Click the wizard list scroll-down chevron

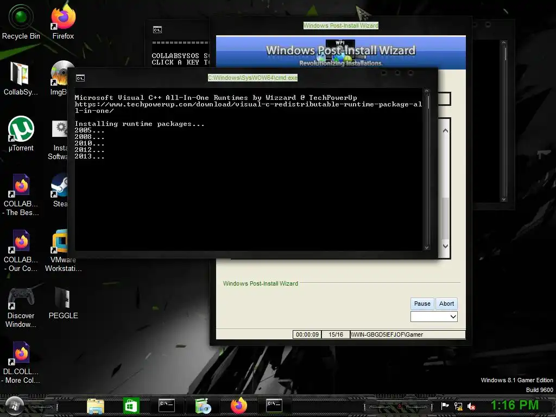point(446,246)
